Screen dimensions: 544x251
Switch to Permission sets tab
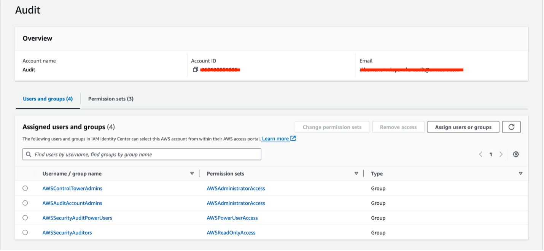point(111,99)
